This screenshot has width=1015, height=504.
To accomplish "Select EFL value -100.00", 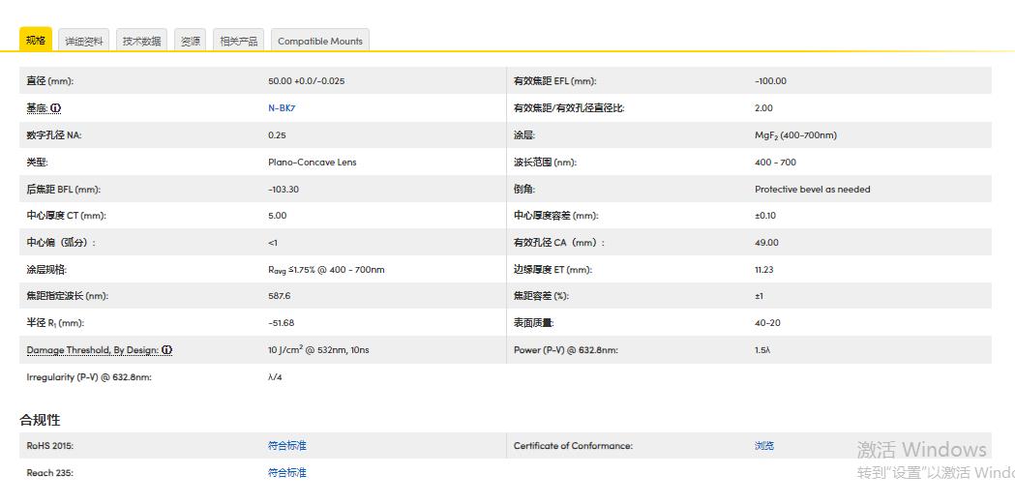I will pyautogui.click(x=770, y=81).
